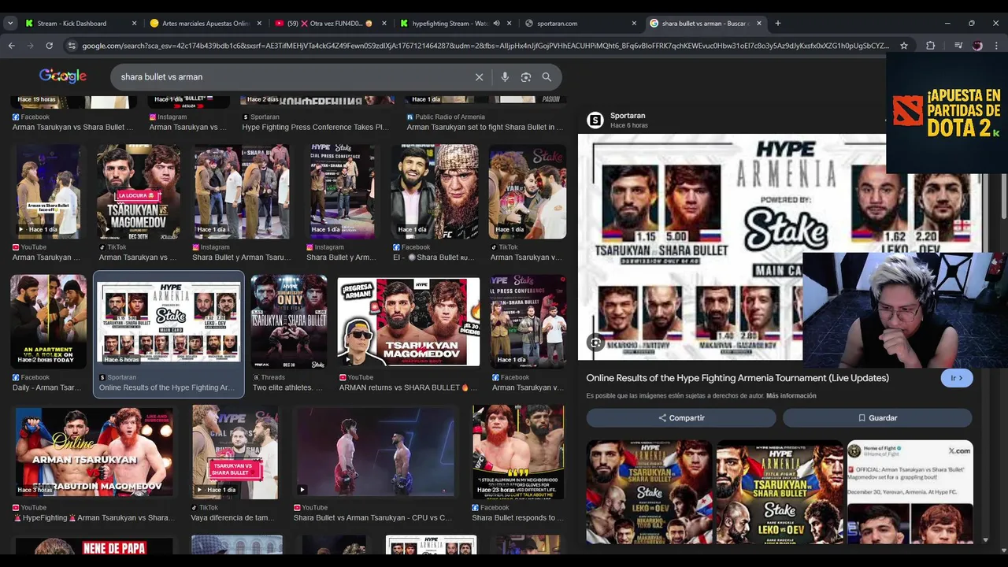This screenshot has width=1008, height=567.
Task: Open YouTube result Arman Tsarukyan face-off thumbnail
Action: pos(48,191)
